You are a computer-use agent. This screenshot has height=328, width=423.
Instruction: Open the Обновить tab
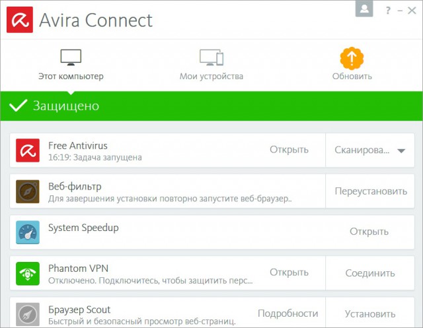coord(352,64)
